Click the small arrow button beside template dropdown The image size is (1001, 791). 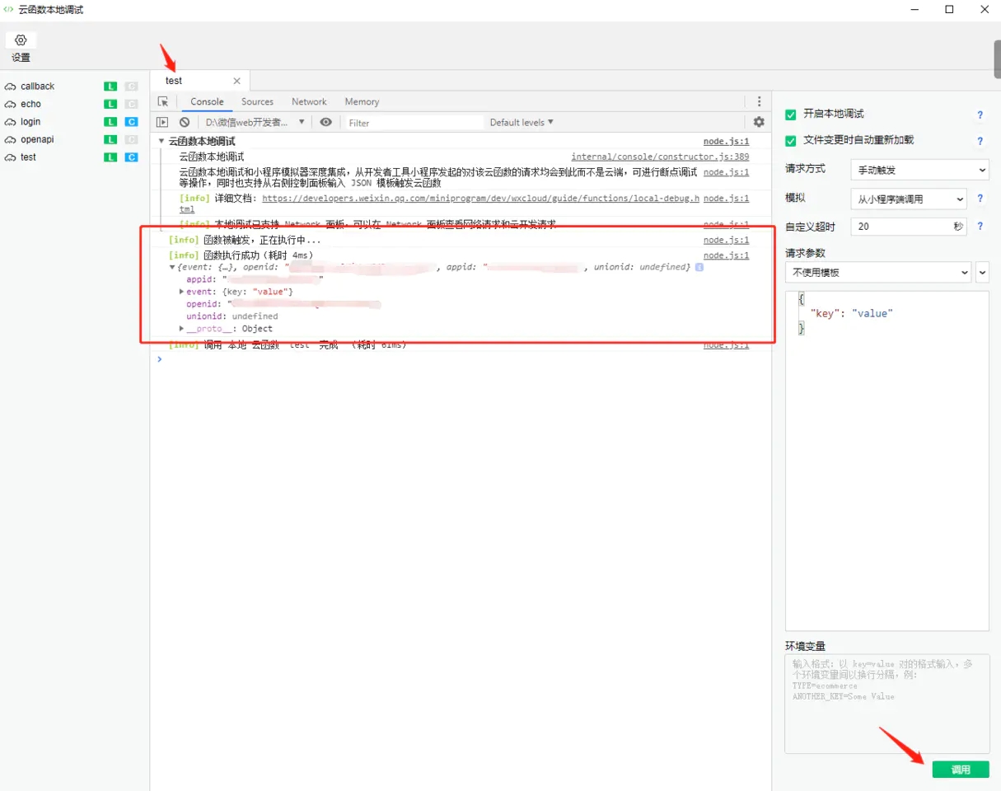(x=982, y=272)
